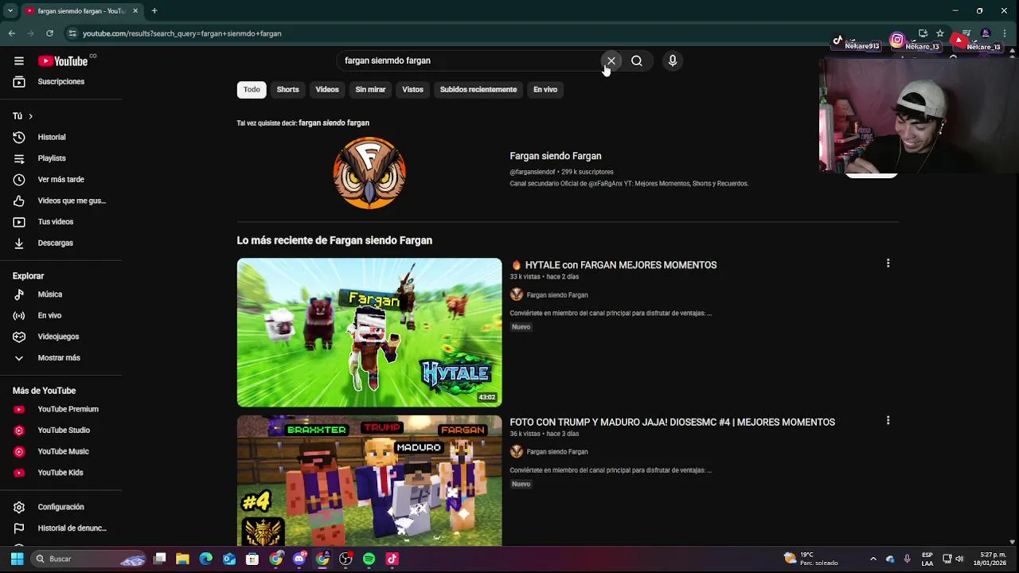Open volume control in system tray
This screenshot has height=573, width=1019.
959,559
